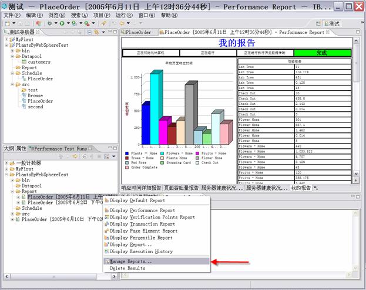Click the green 完成 status box
The width and height of the screenshot is (366, 290).
pos(321,53)
